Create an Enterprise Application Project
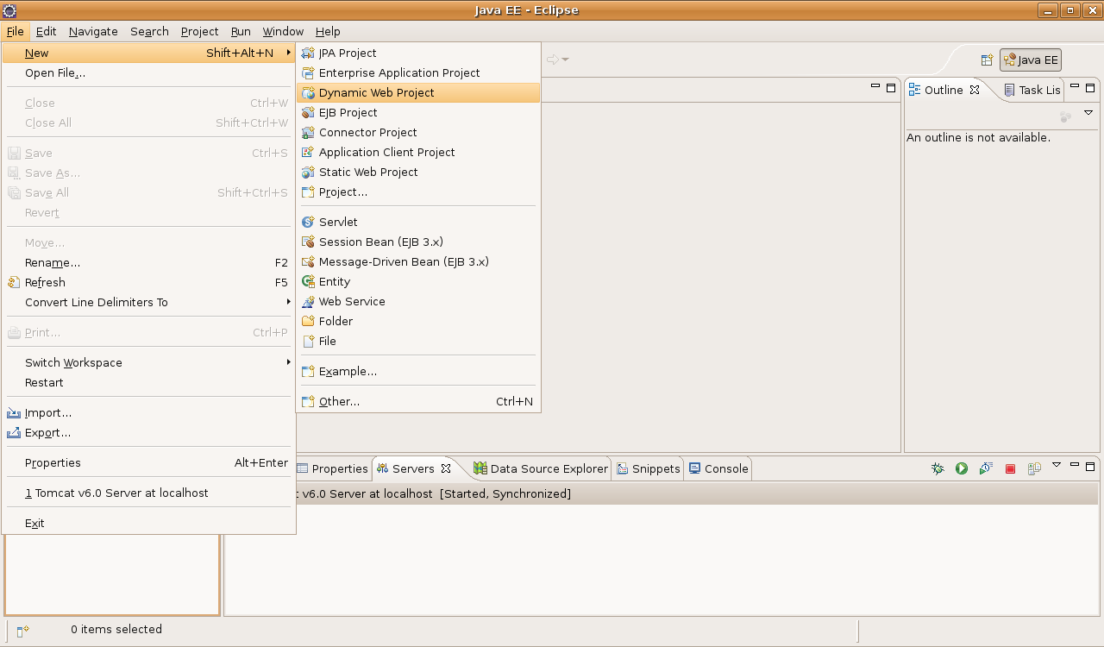Image resolution: width=1104 pixels, height=647 pixels. [x=418, y=72]
